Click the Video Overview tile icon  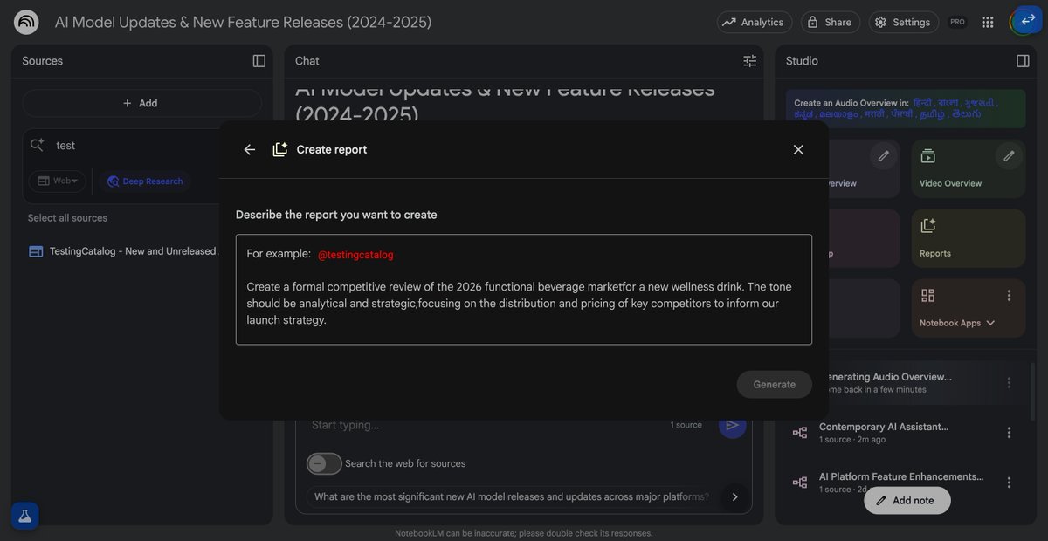pos(928,156)
